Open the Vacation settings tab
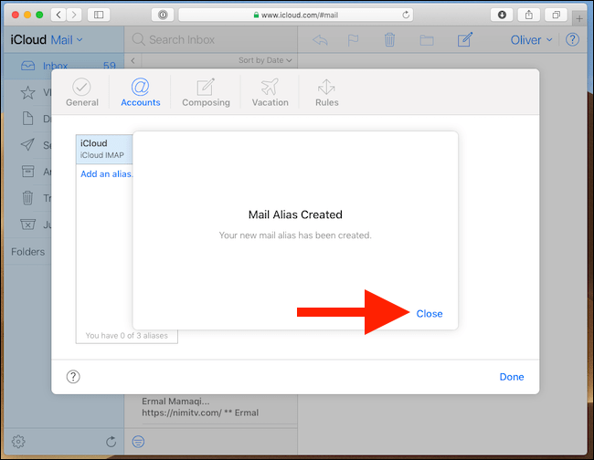This screenshot has width=594, height=460. (270, 92)
